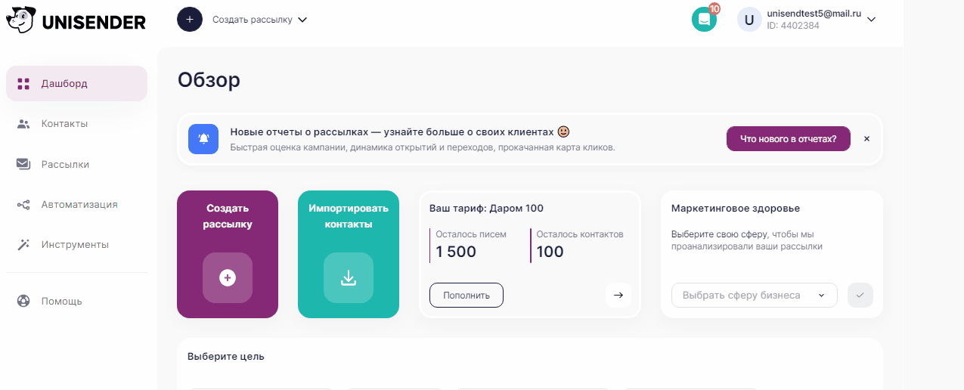Click the Пополнить button

pyautogui.click(x=467, y=295)
